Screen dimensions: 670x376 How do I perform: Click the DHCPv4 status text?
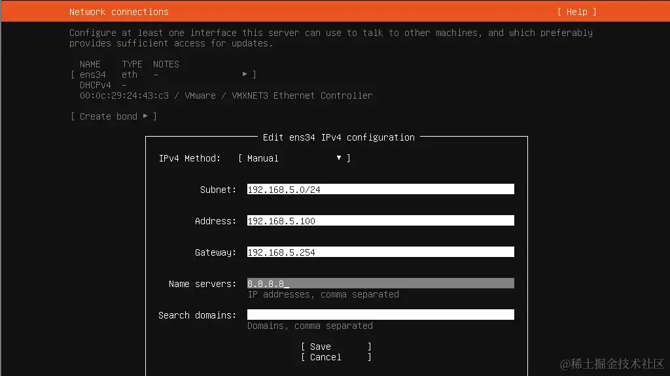point(96,85)
